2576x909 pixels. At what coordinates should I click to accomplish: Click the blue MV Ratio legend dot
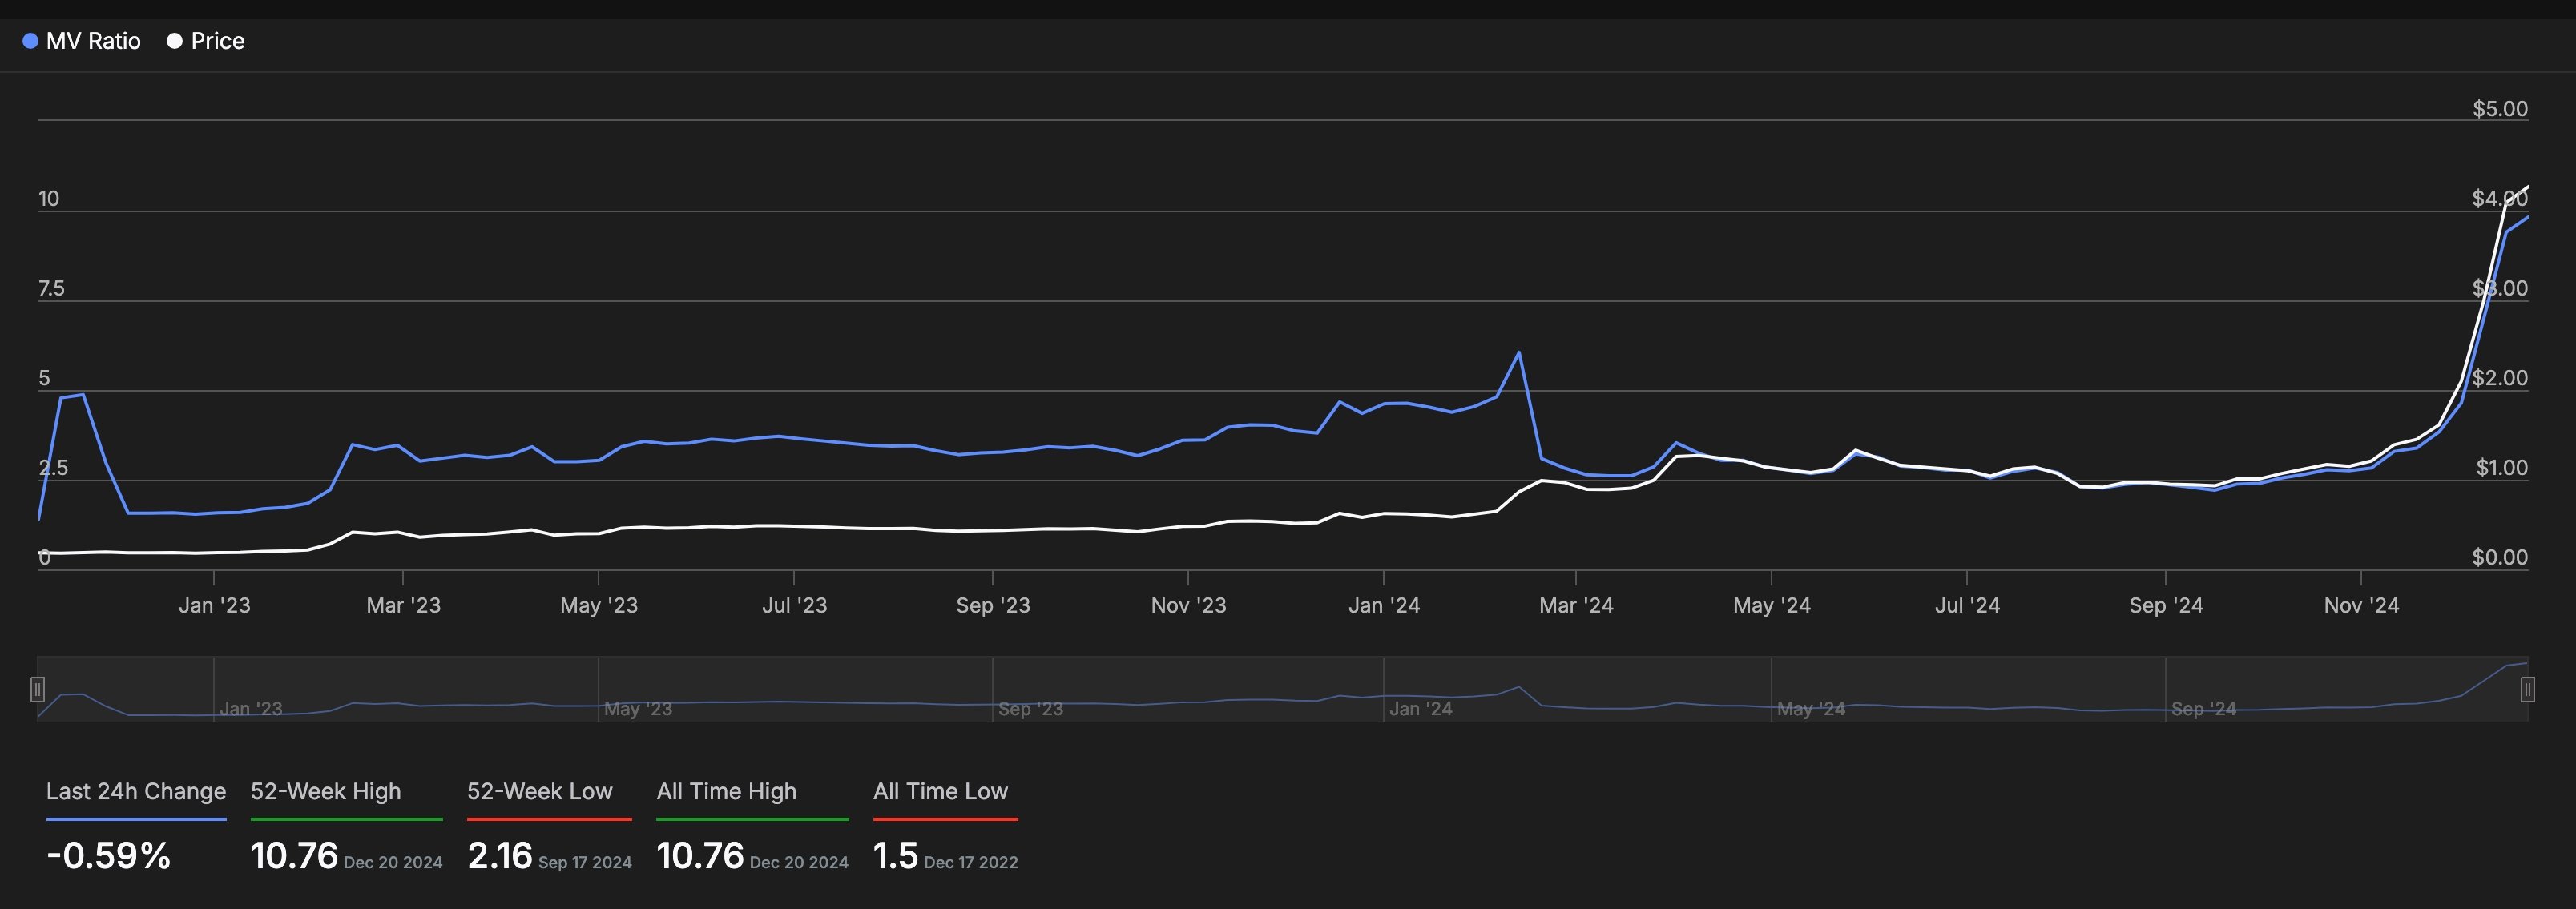coord(30,41)
